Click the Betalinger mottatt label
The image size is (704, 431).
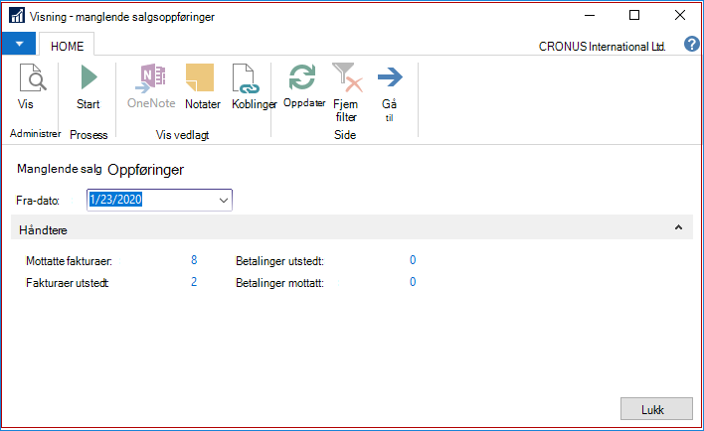point(279,283)
